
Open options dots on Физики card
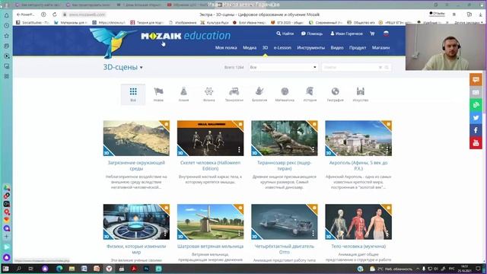tap(165, 234)
